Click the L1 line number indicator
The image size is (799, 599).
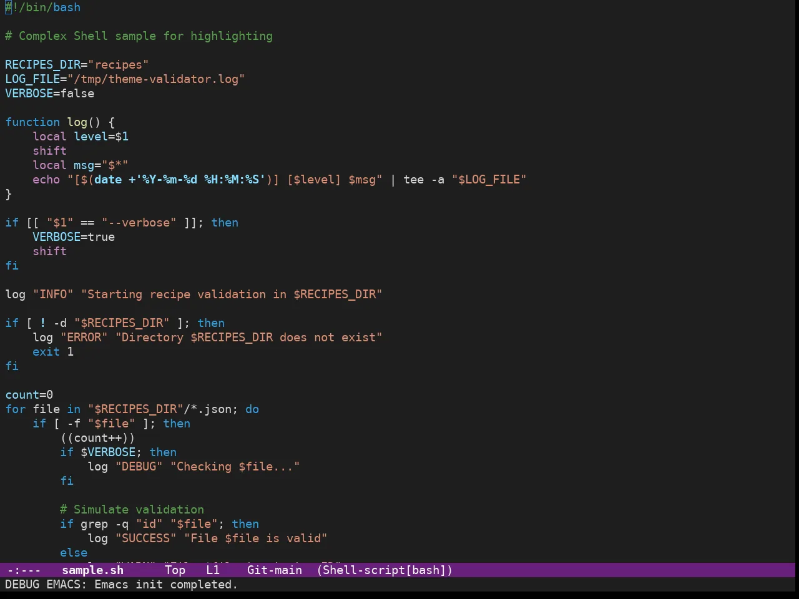click(x=213, y=570)
